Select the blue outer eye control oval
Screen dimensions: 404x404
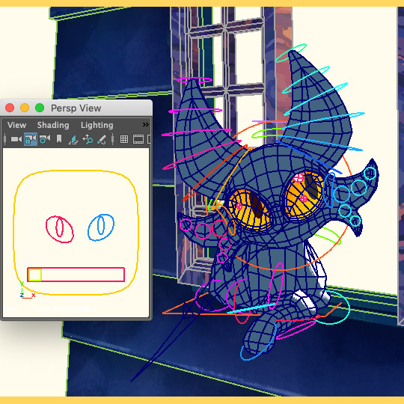coord(101,227)
